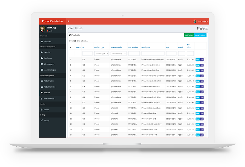Open the Product family filter dropdown
This screenshot has height=167, width=245.
(x=118, y=54)
